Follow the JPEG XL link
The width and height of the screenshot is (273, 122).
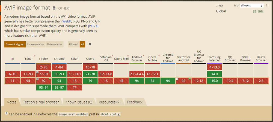coord(94,26)
